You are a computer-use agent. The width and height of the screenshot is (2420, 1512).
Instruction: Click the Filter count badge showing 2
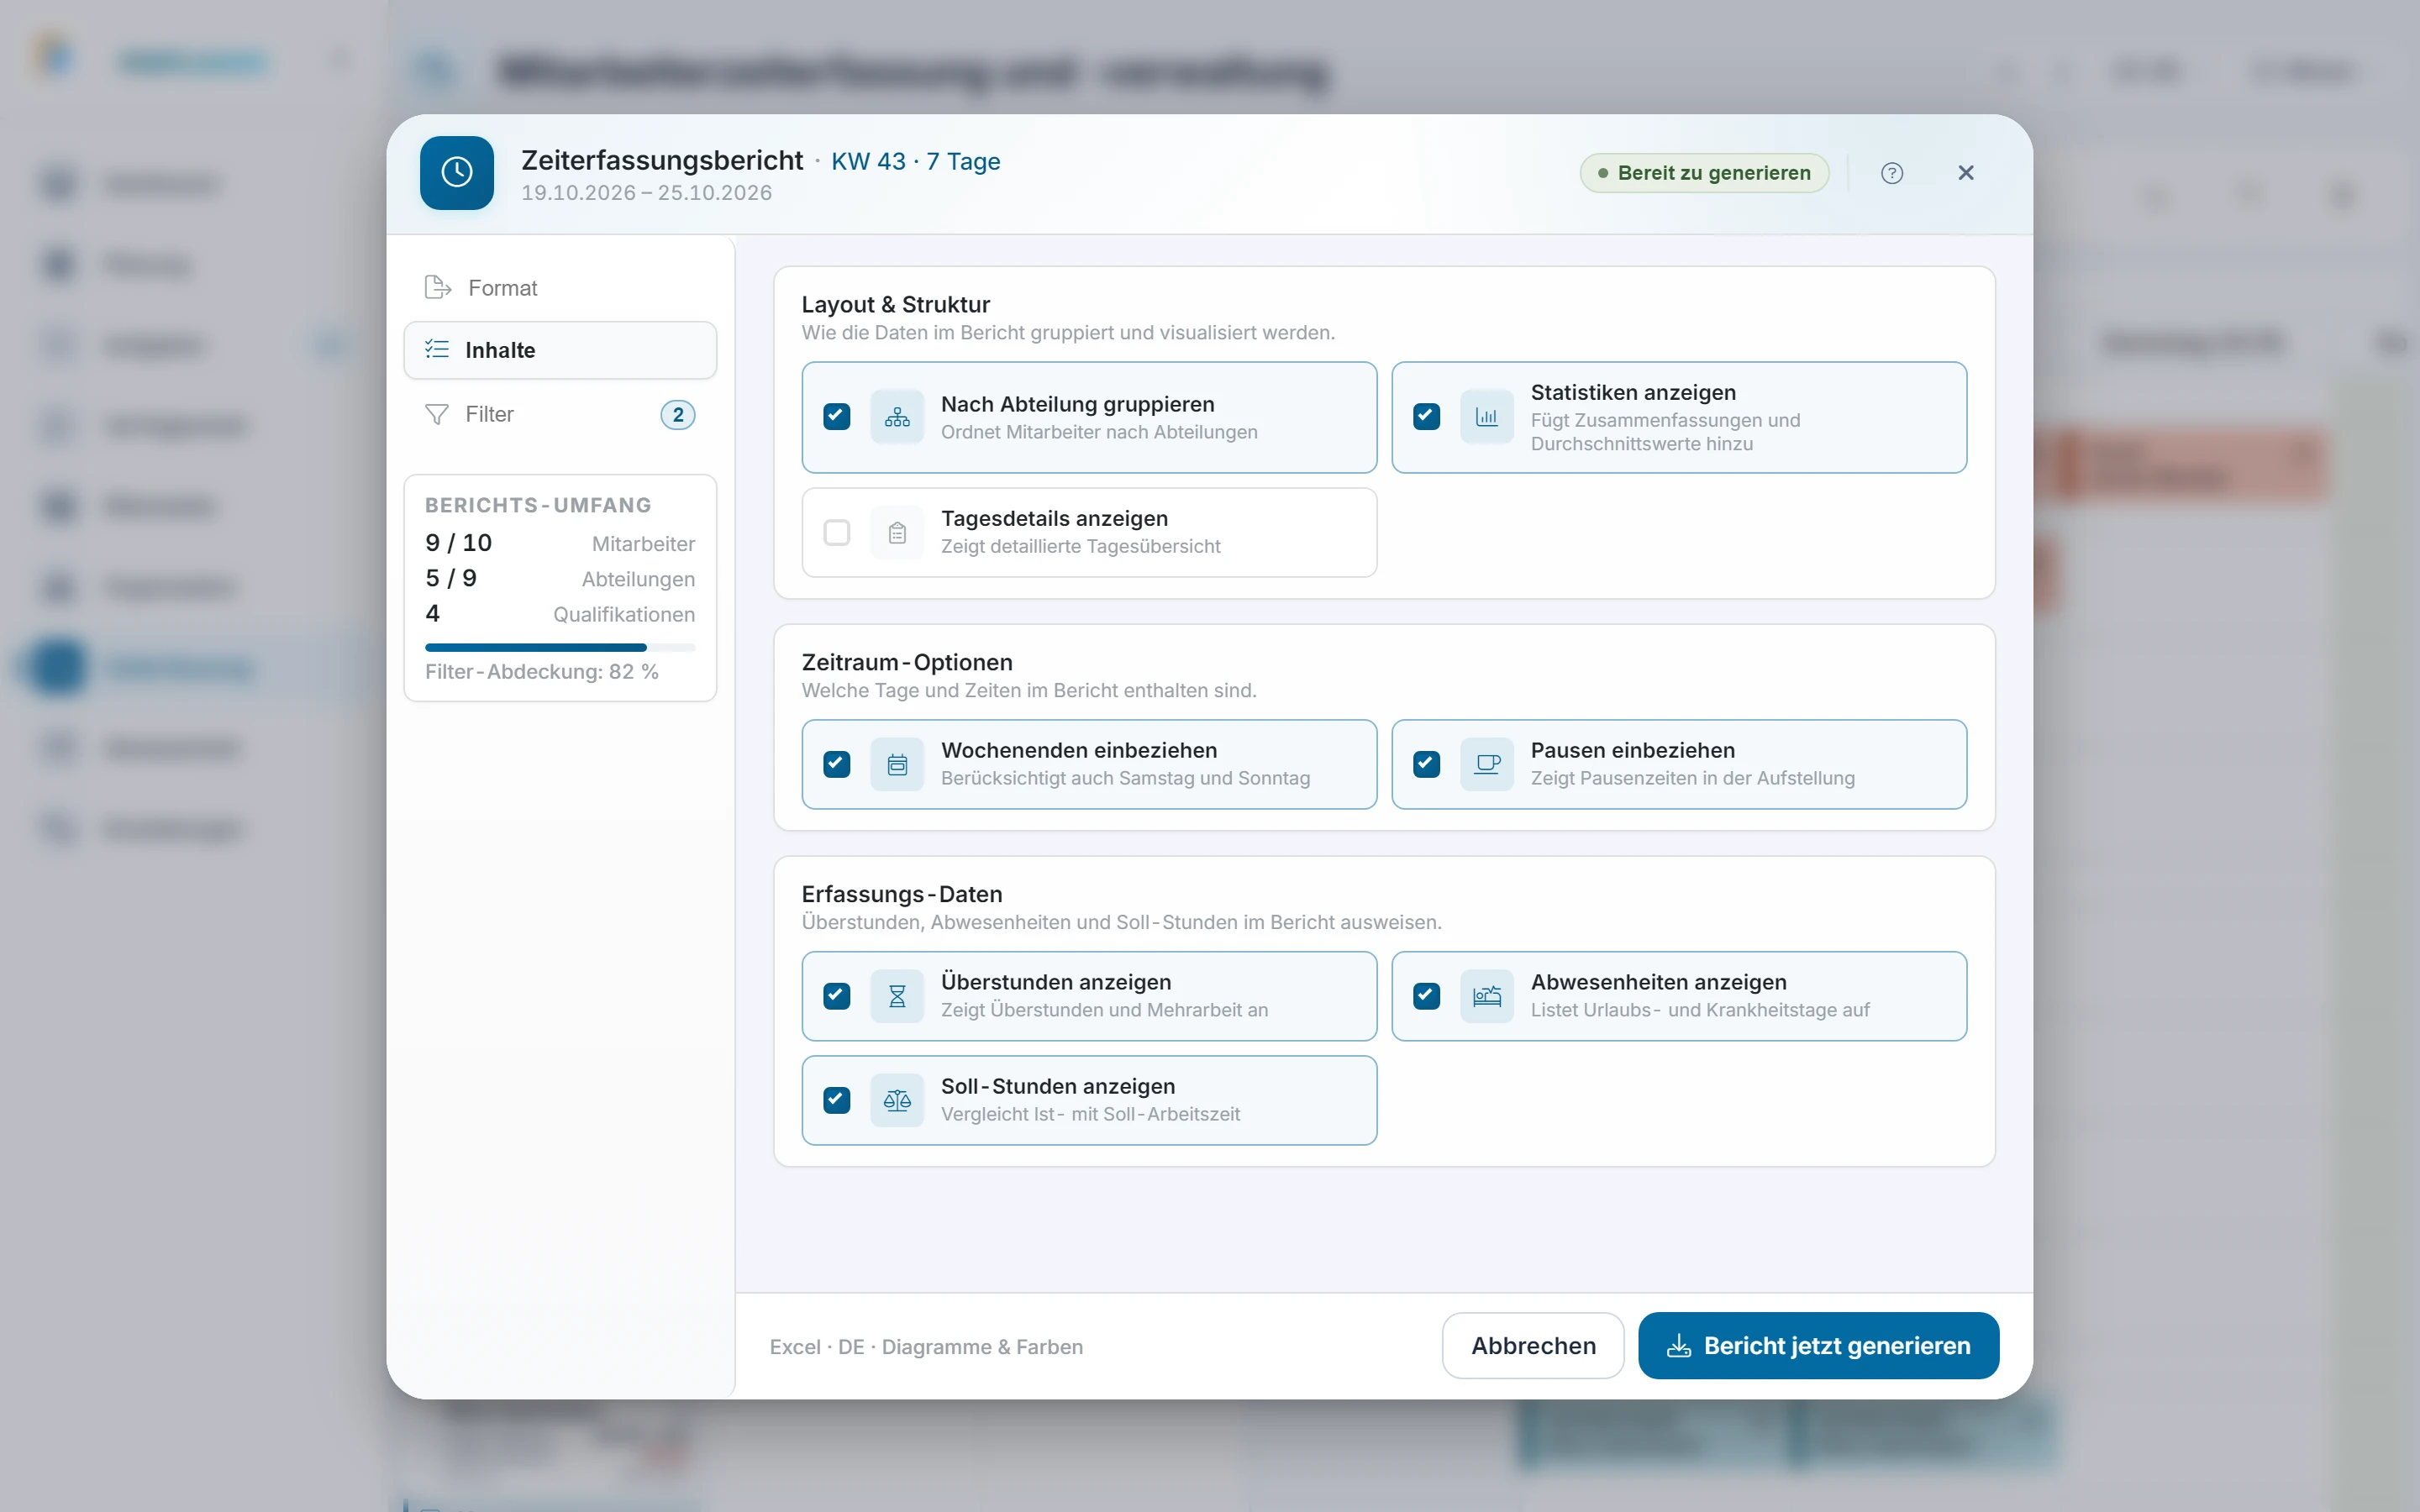[677, 414]
